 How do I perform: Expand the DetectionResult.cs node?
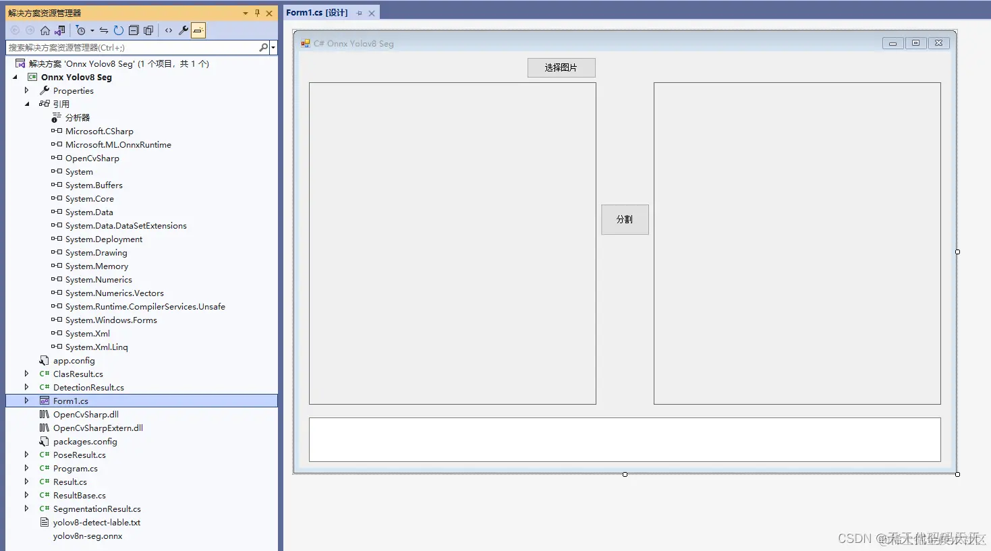coord(27,387)
